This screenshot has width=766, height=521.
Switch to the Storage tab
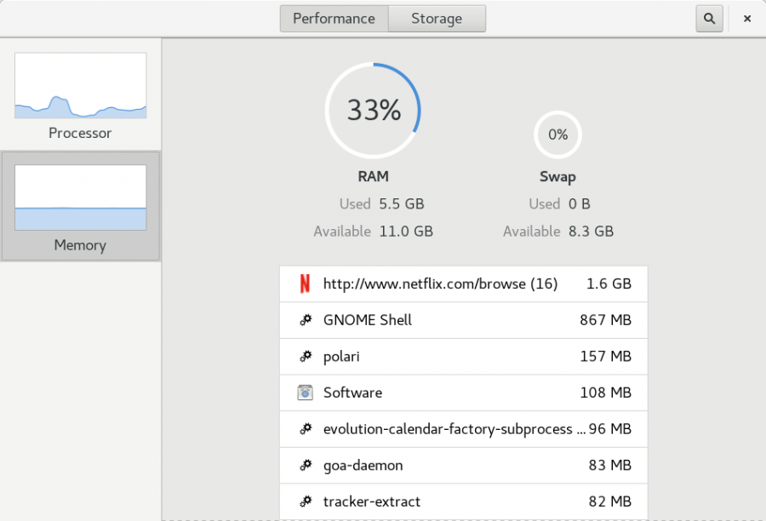[437, 17]
